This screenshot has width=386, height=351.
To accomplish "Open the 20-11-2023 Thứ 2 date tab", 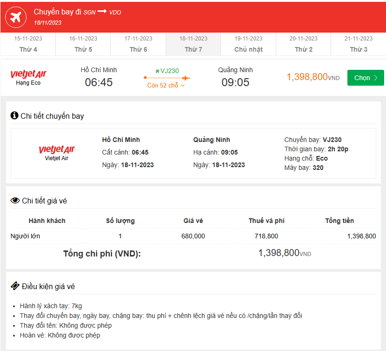I will pos(303,44).
